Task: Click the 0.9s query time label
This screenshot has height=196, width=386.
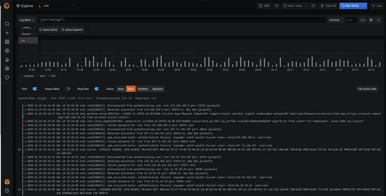Action: point(363,20)
